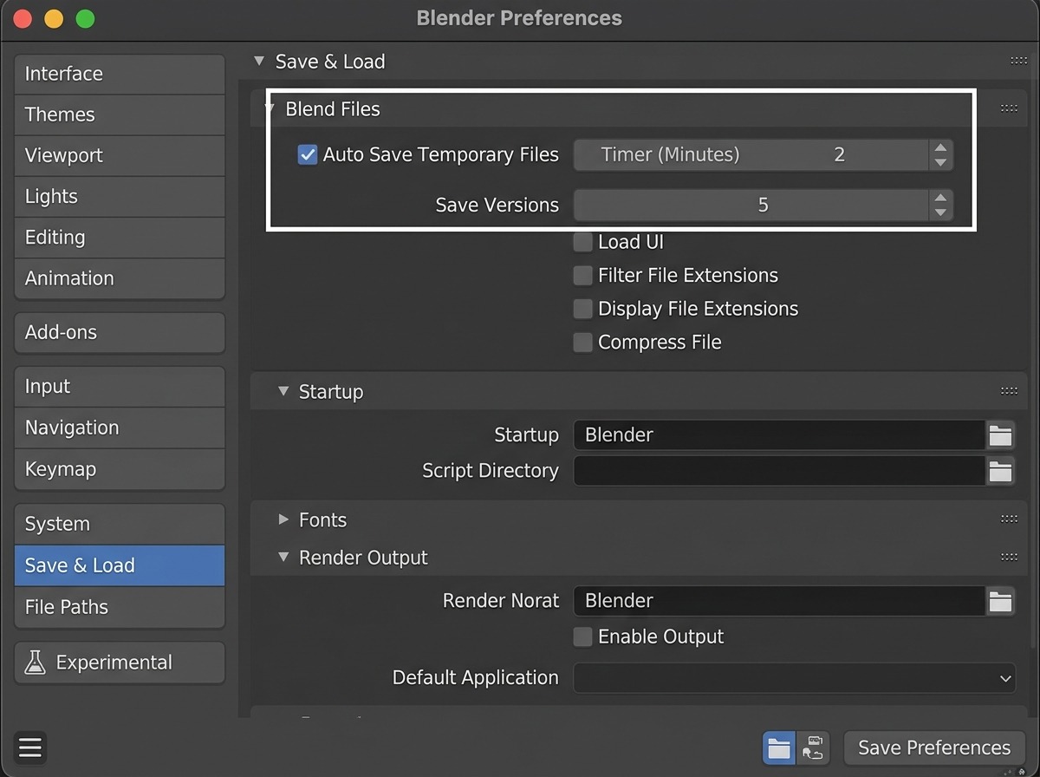
Task: Click the Save & Load panel grip dots
Action: point(1018,61)
